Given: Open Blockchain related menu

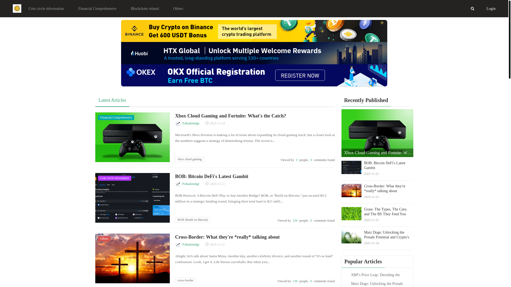Looking at the screenshot, I should point(145,9).
